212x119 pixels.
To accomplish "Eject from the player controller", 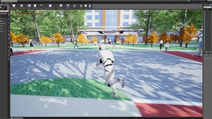I will [90, 6].
